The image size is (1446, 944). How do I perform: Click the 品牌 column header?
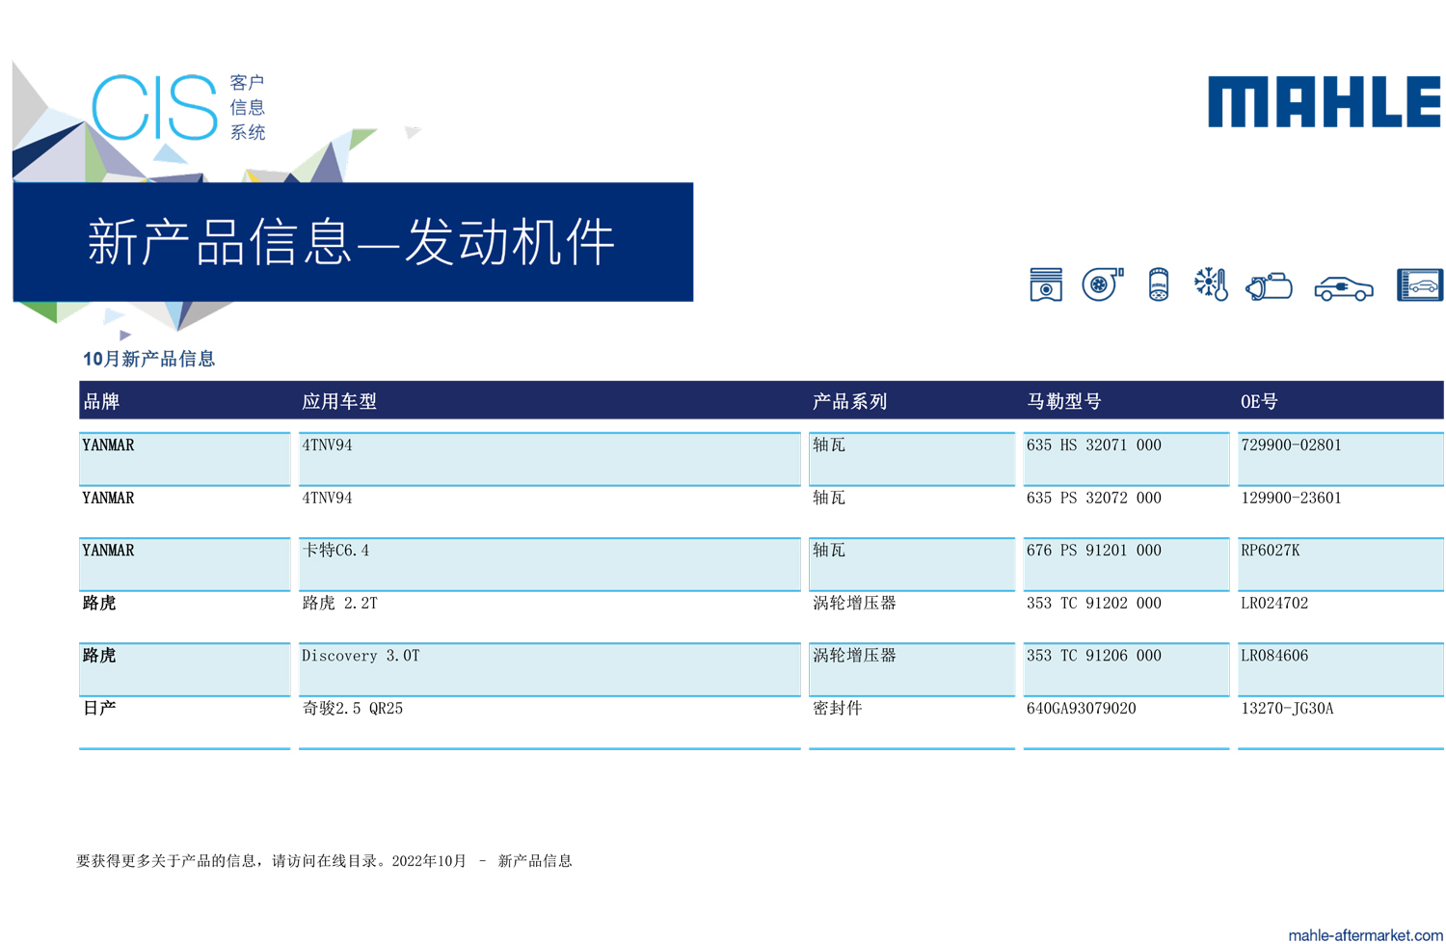(101, 401)
